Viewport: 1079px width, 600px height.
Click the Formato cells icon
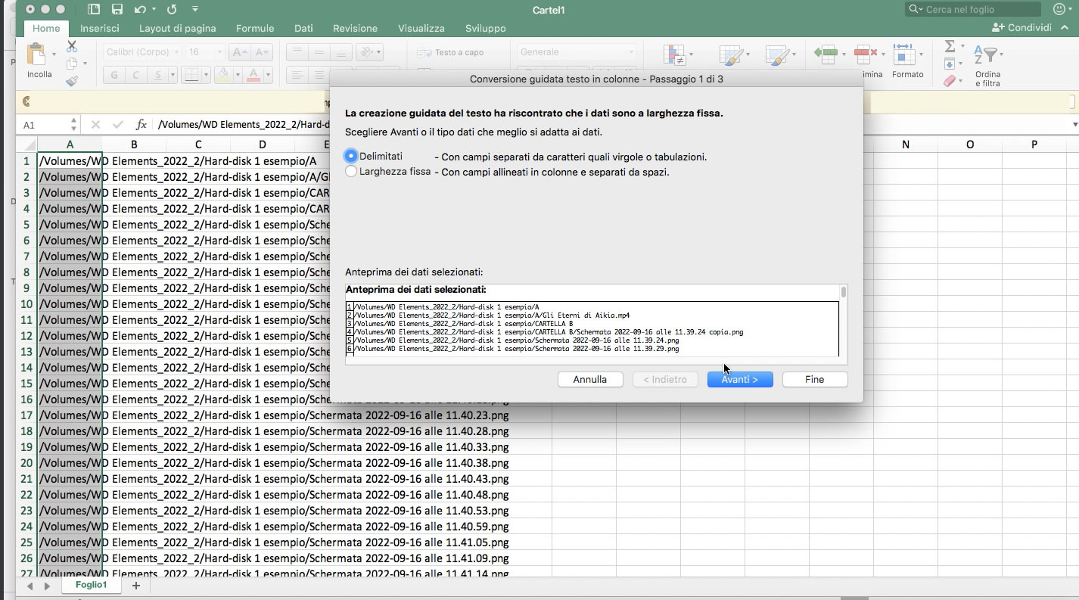click(903, 54)
